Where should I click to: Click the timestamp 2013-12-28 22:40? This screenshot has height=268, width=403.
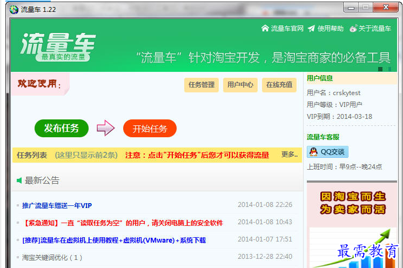click(x=265, y=257)
